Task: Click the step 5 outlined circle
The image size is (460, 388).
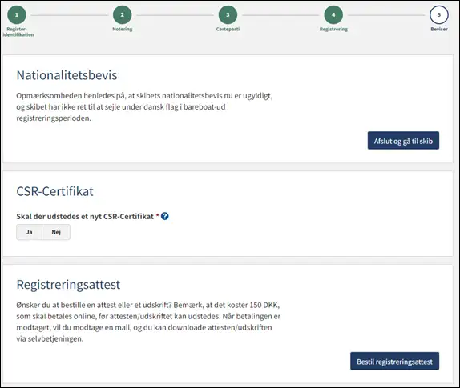Action: pyautogui.click(x=439, y=14)
